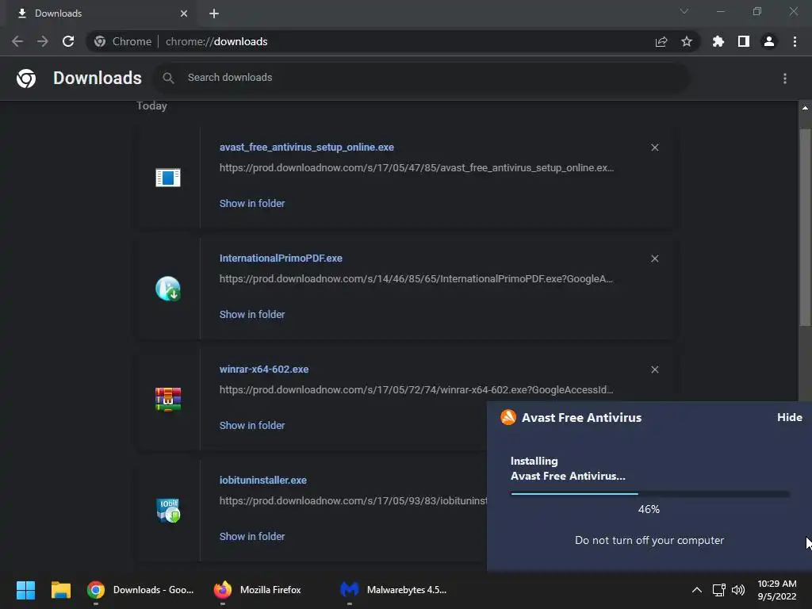Viewport: 812px width, 609px height.
Task: Remove InternationalPrimoPDF.exe from the list
Action: [x=654, y=259]
